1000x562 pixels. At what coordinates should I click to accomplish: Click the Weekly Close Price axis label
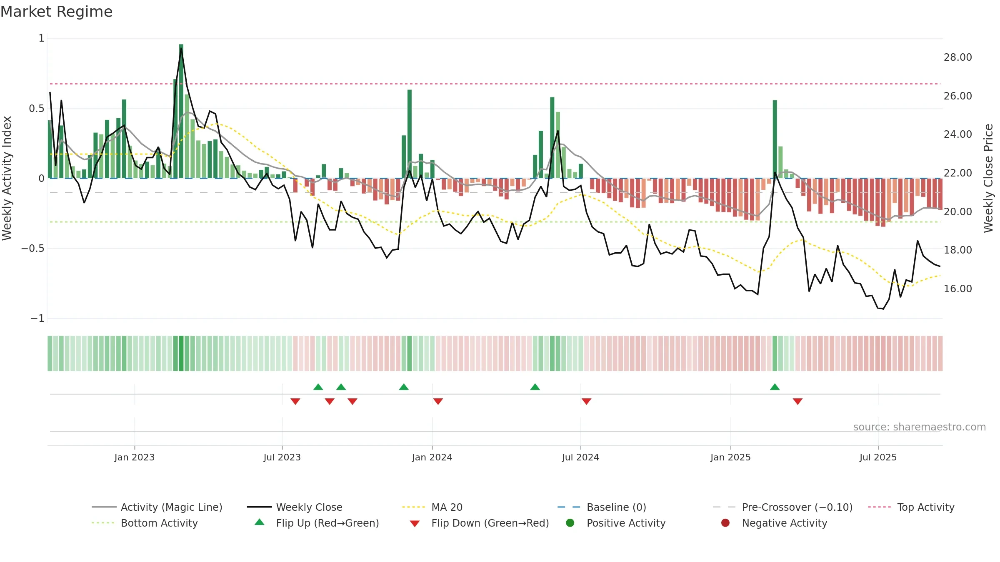point(988,178)
